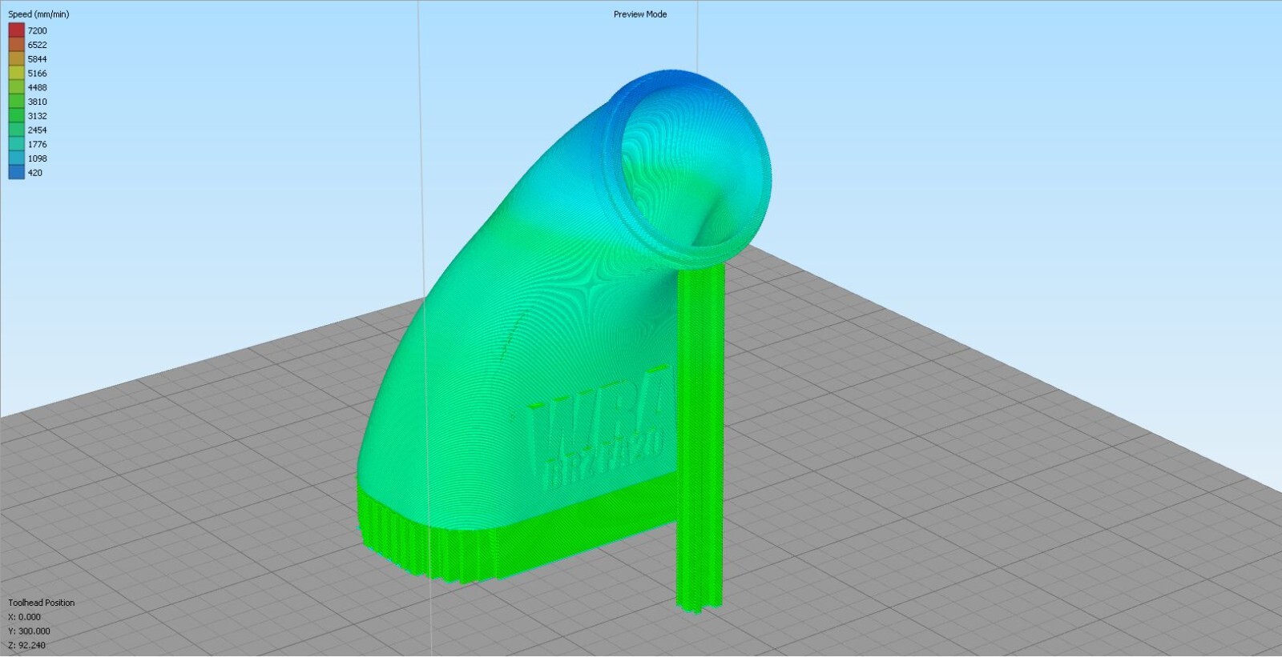
Task: Click the 5166 speed legend color swatch
Action: pyautogui.click(x=16, y=73)
